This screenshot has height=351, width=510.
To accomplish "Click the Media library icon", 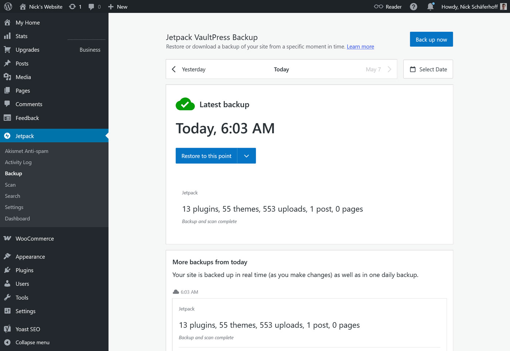I will click(x=7, y=77).
